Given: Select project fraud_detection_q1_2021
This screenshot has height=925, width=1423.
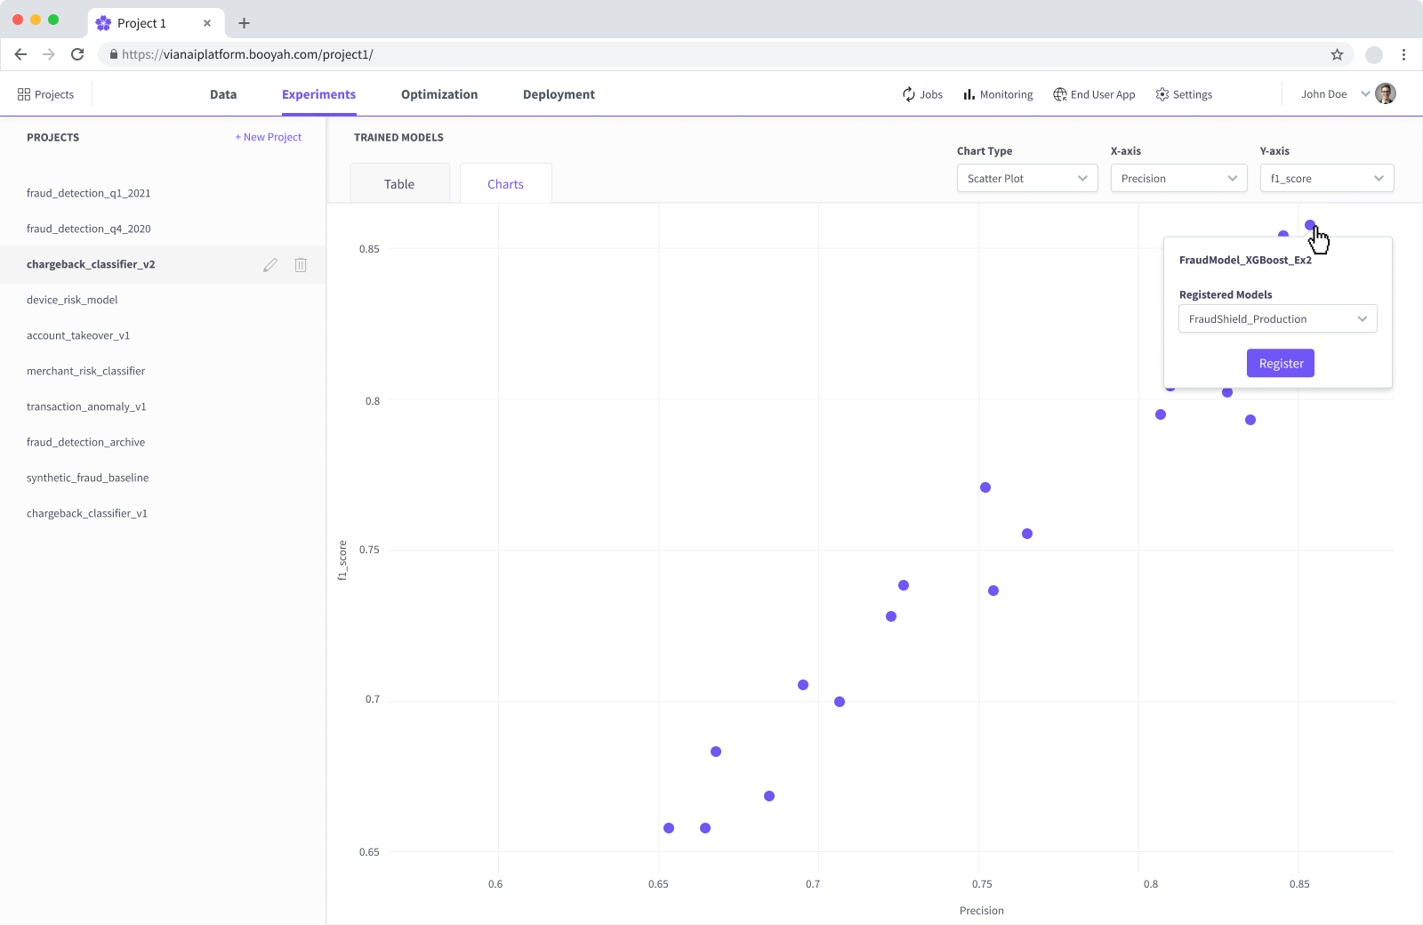Looking at the screenshot, I should pyautogui.click(x=89, y=193).
